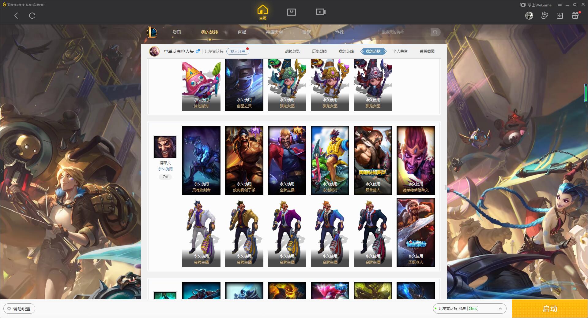588x318 pixels.
Task: Click the 28ms latency indicator
Action: (x=473, y=309)
